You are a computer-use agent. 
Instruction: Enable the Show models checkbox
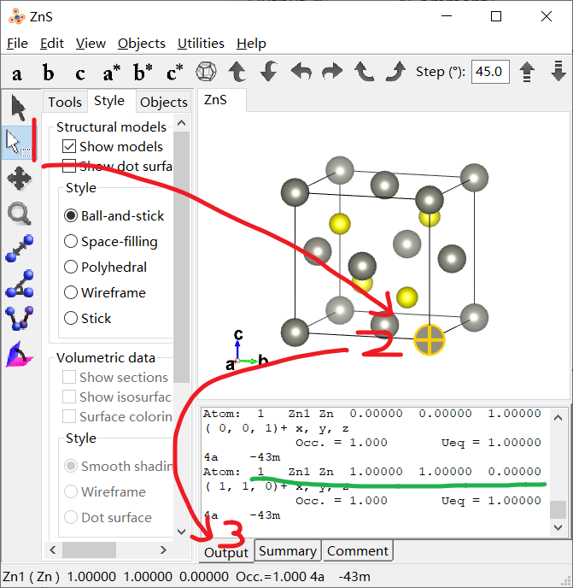point(70,147)
